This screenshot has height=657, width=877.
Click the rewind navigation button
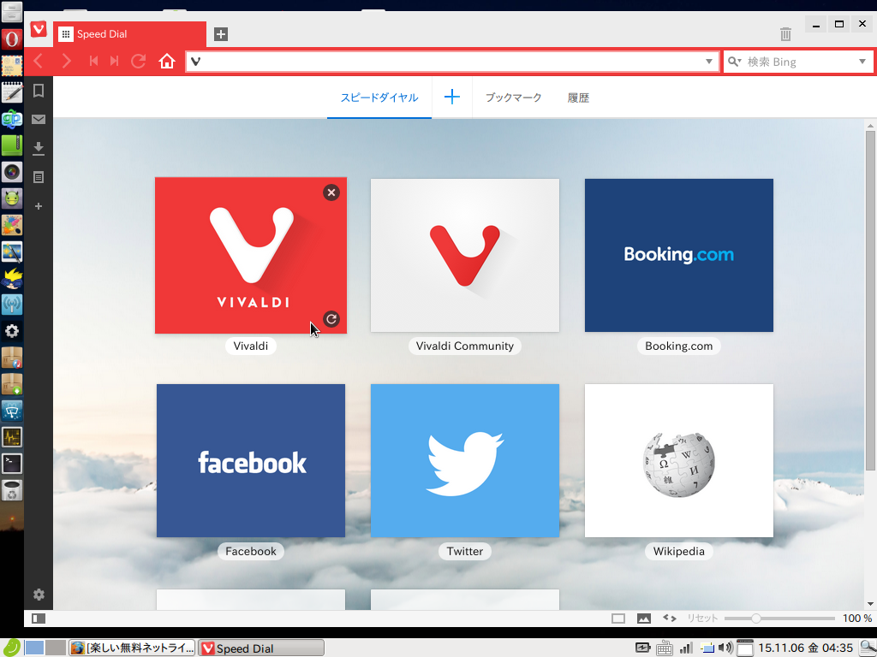click(x=93, y=61)
